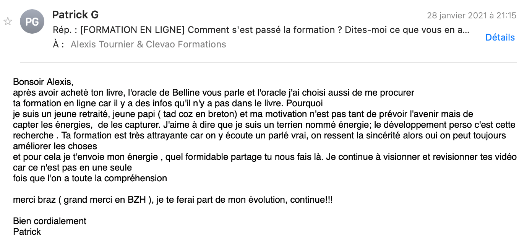Click the date 28 janvier 2021 à 21:15
This screenshot has width=532, height=244.
click(x=472, y=16)
